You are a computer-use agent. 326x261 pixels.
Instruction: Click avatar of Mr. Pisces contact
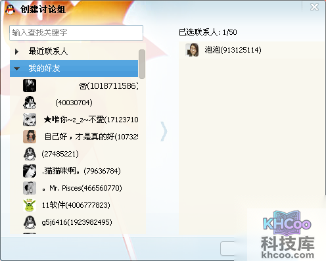[x=30, y=188]
